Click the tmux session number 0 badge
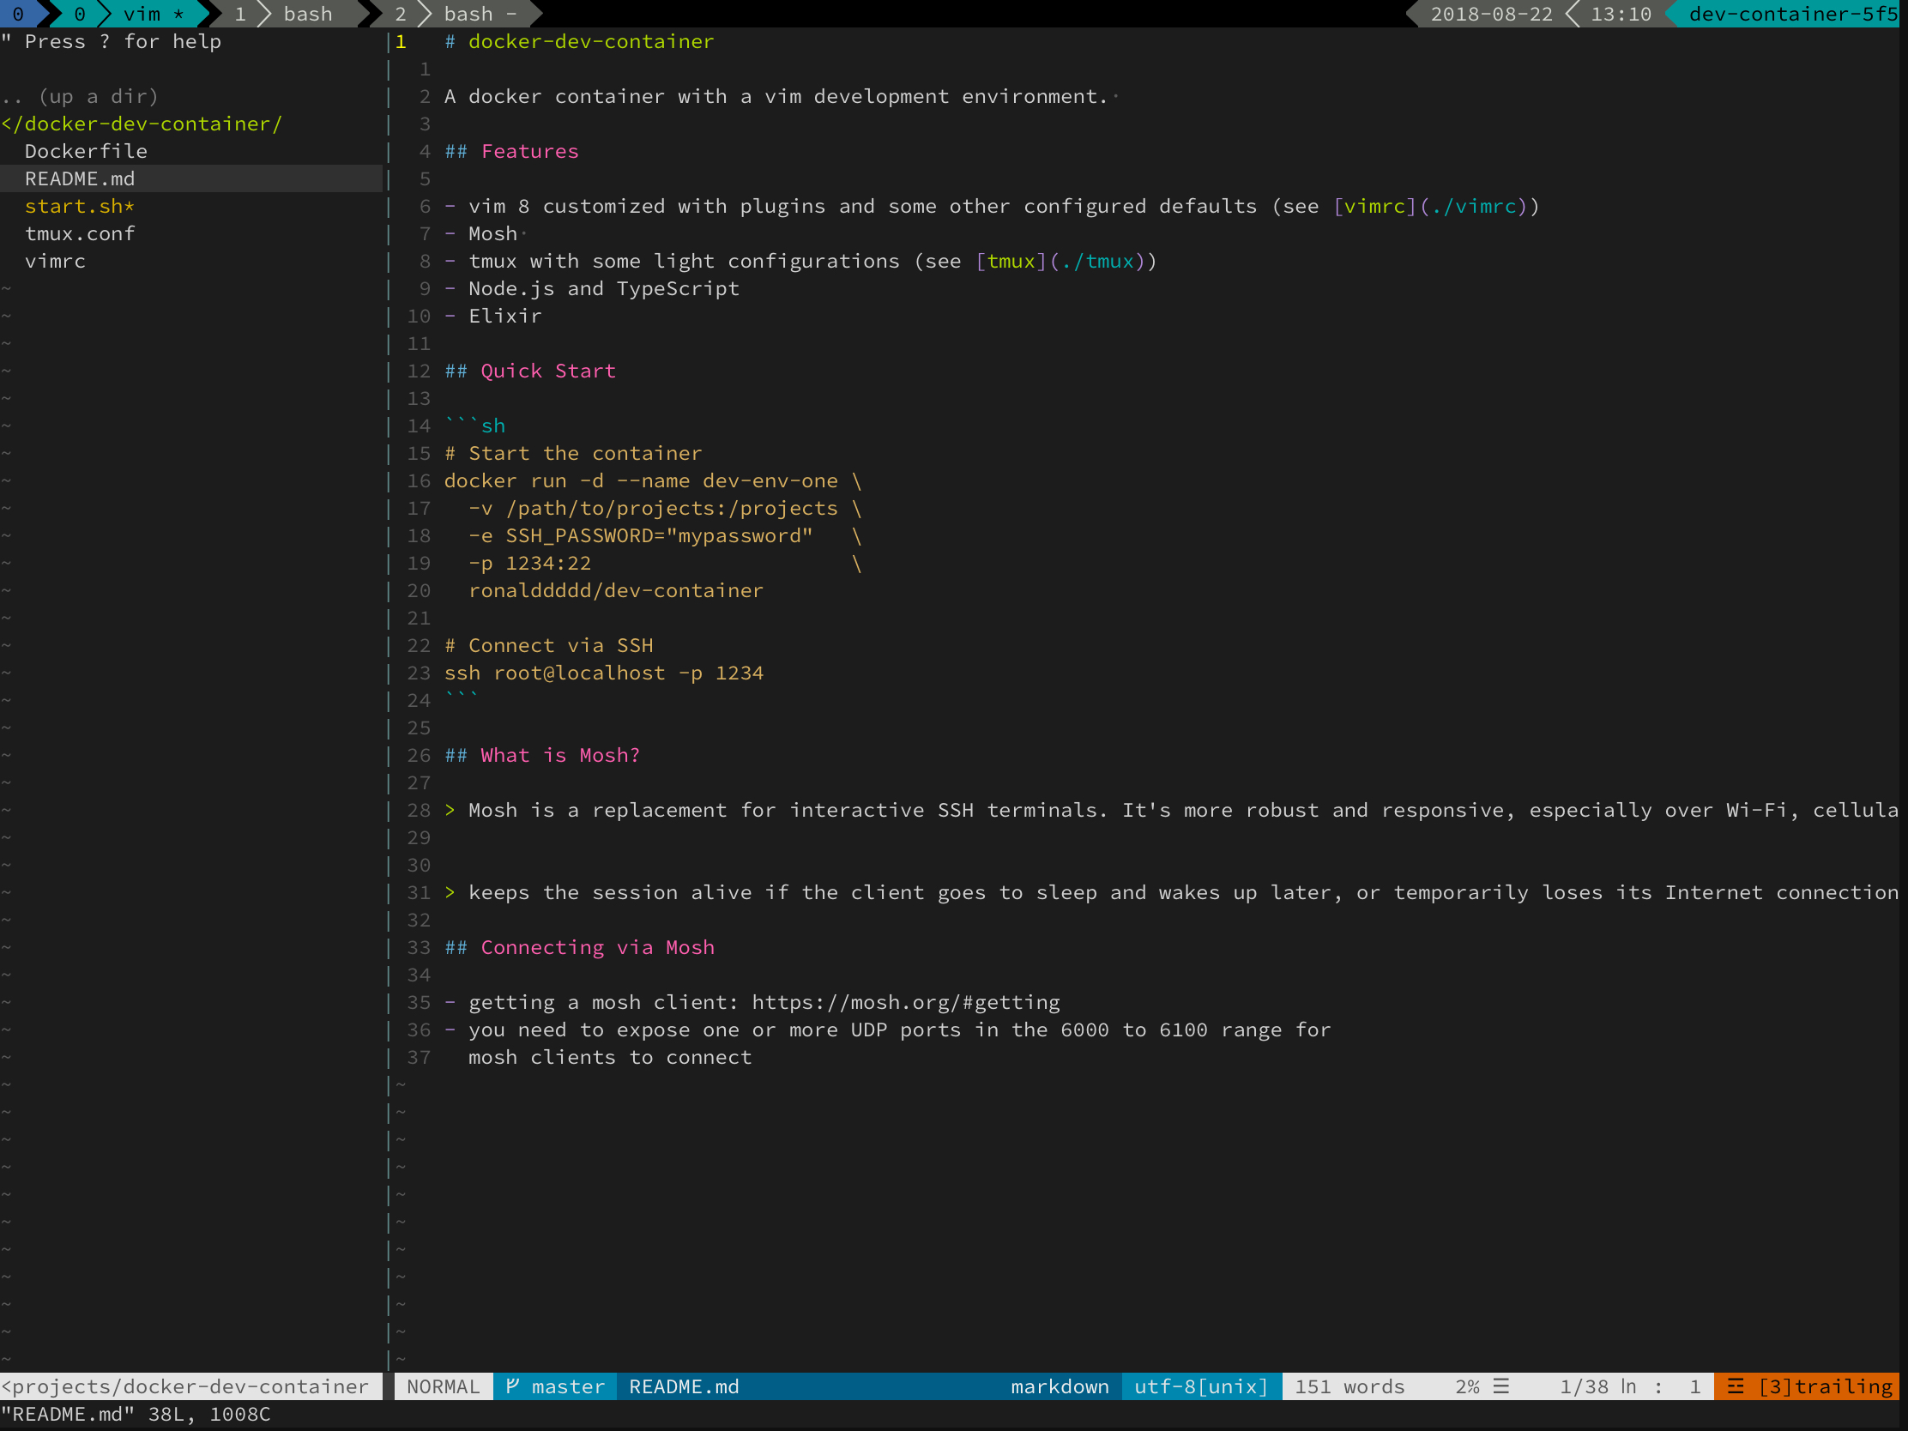 17,14
